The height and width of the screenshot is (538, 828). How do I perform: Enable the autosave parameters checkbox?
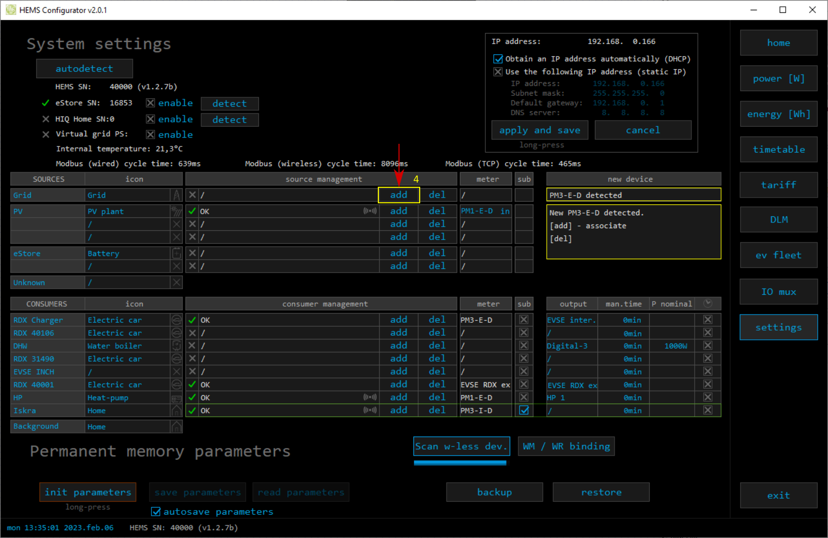click(156, 512)
